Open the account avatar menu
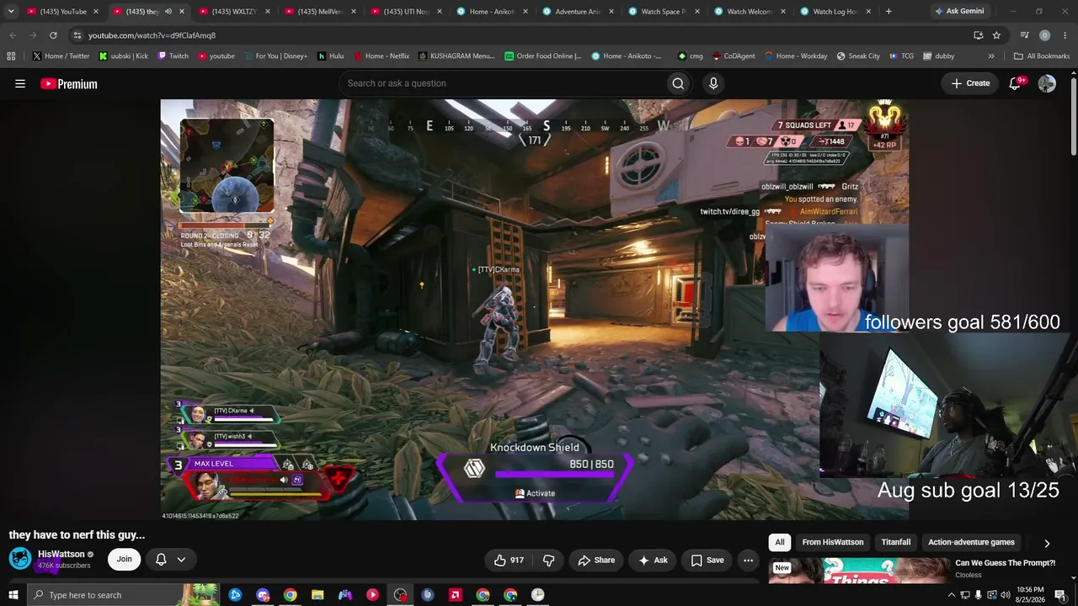 click(x=1047, y=83)
